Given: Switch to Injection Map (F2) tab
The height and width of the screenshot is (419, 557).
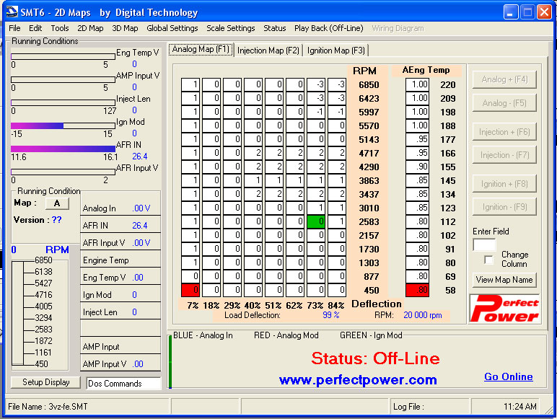Looking at the screenshot, I should [268, 50].
